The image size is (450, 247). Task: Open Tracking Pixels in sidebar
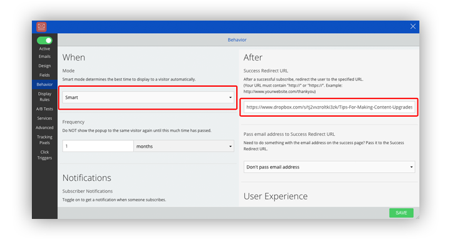(44, 140)
